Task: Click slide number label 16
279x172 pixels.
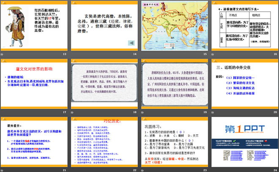Action: (x=275, y=54)
